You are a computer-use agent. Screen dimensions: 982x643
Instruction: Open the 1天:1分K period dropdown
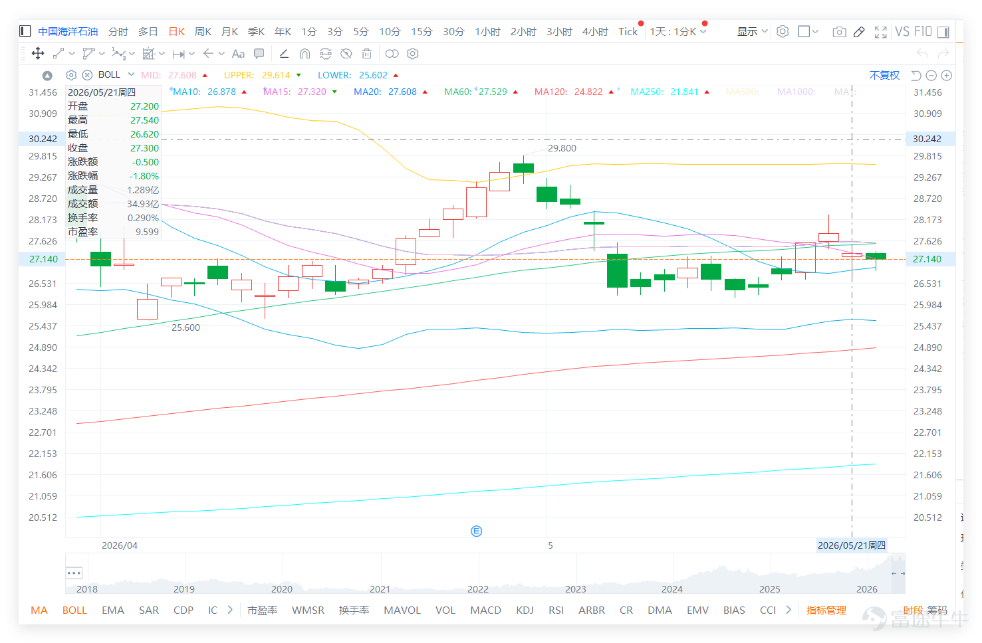(x=678, y=32)
